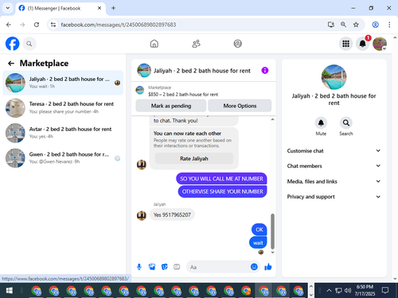Mute this conversation bell icon

click(x=321, y=123)
